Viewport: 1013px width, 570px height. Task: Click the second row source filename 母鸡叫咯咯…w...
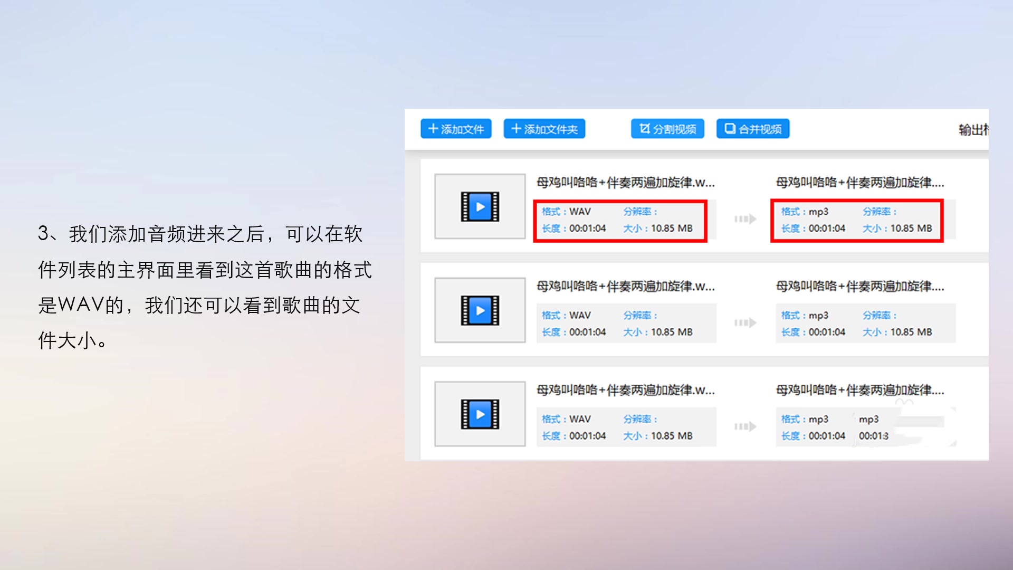coord(626,287)
